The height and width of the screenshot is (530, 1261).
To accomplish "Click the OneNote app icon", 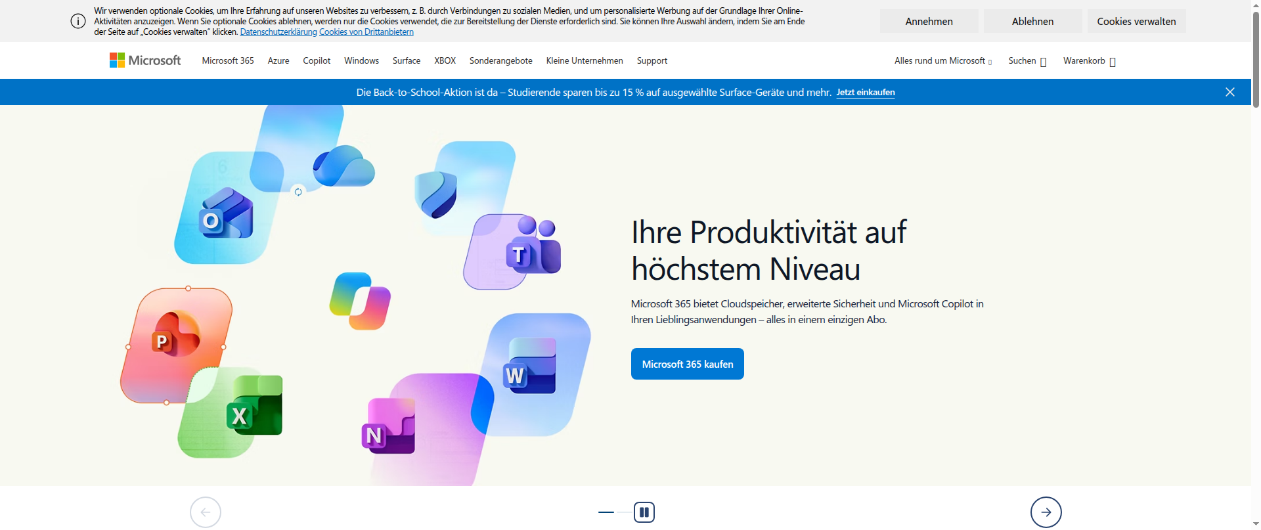I will point(388,426).
